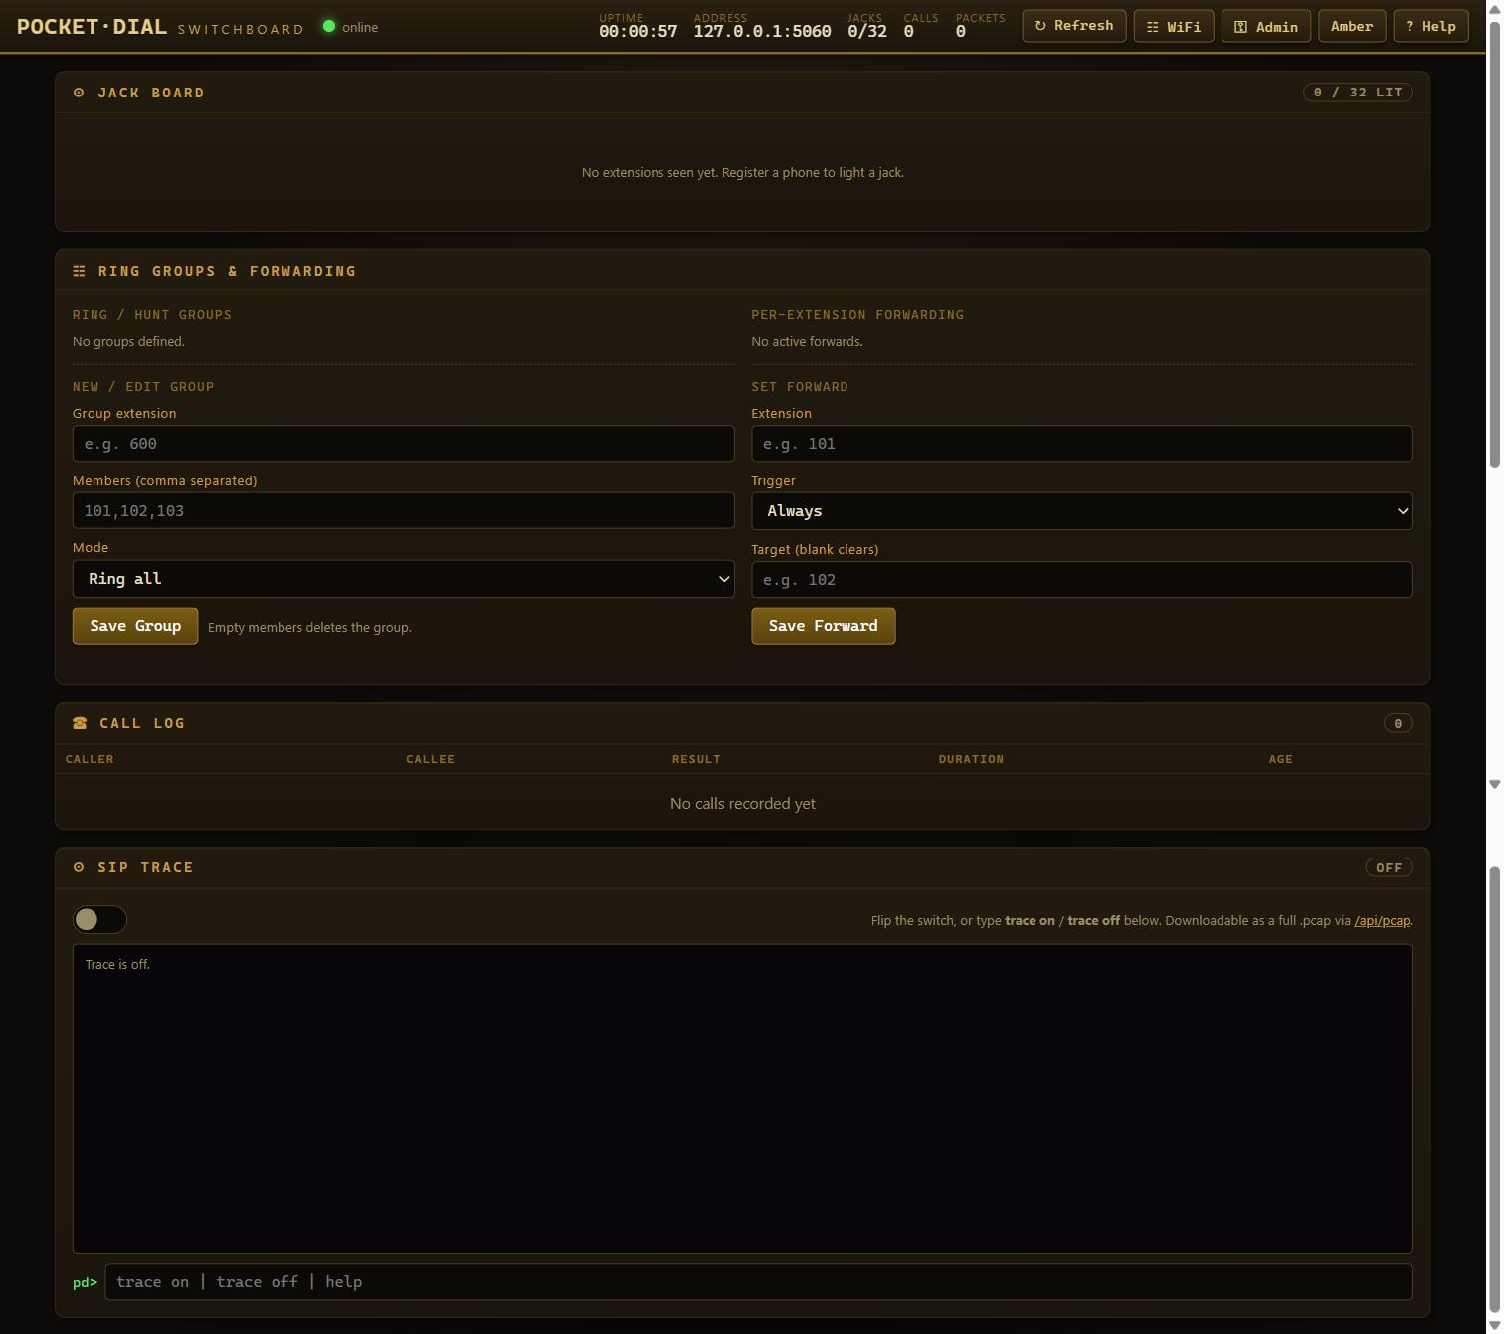Toggle the SIP trace switch on
The width and height of the screenshot is (1504, 1334).
click(x=99, y=919)
